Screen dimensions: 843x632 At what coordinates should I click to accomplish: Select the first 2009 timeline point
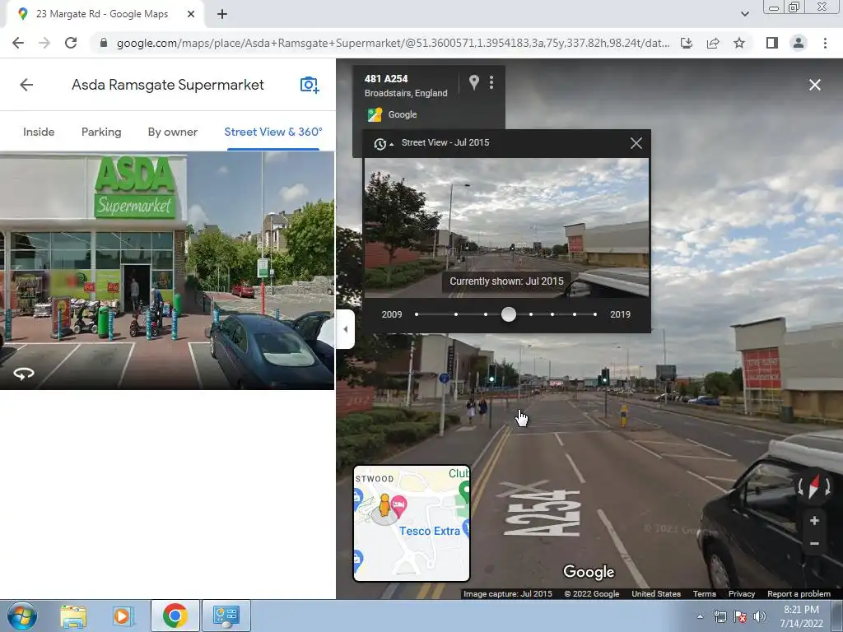pos(417,314)
